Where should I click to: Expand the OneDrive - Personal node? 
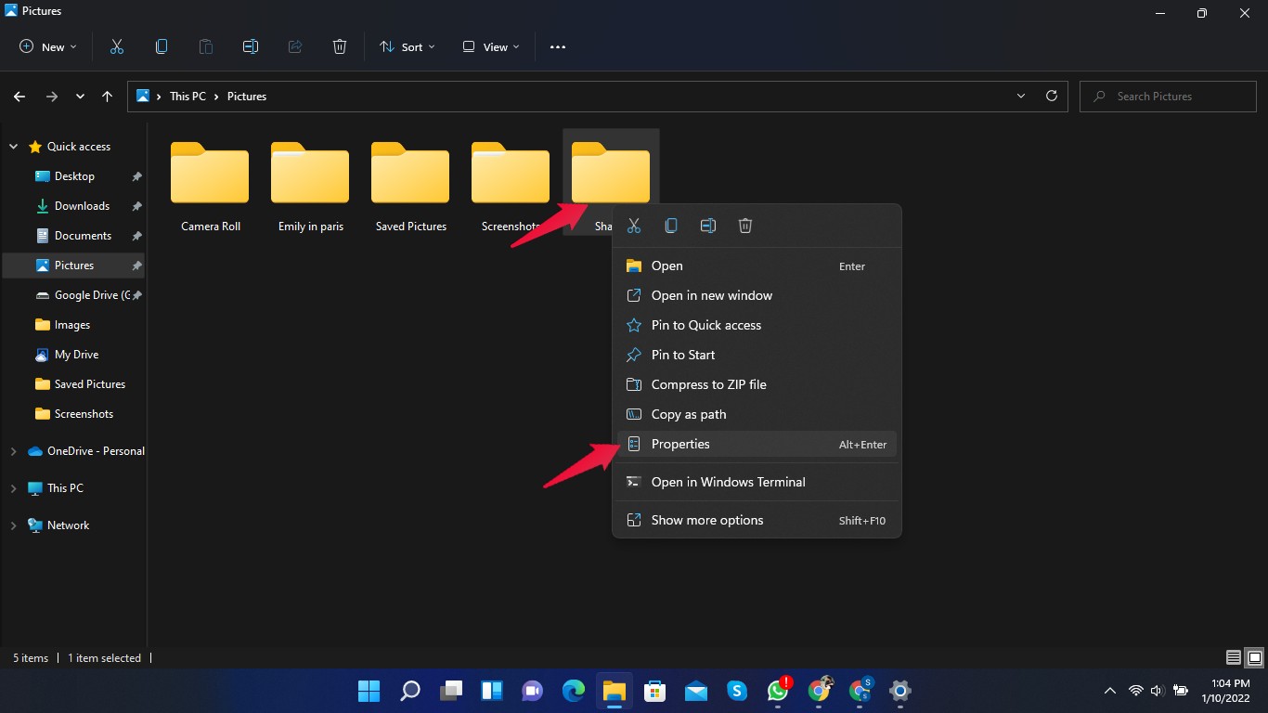[x=13, y=451]
